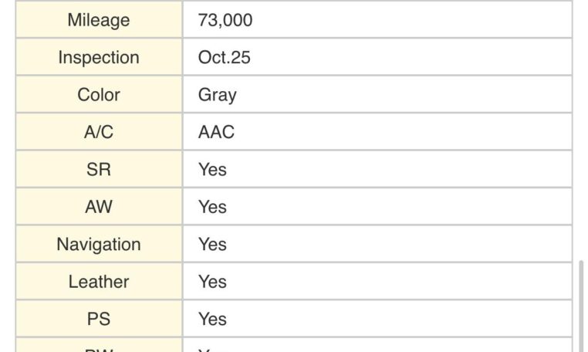
Task: Click the Yes value in the PS row
Action: tap(212, 319)
